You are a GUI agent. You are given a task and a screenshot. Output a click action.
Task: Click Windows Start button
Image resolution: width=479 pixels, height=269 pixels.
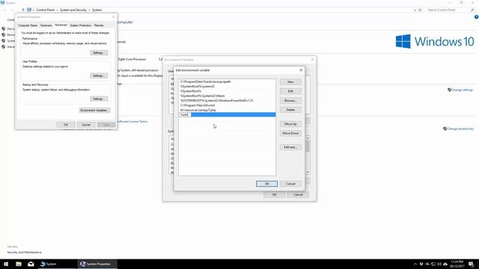point(6,264)
